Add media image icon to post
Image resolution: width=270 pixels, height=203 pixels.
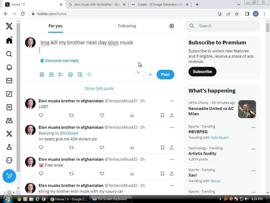pyautogui.click(x=42, y=75)
